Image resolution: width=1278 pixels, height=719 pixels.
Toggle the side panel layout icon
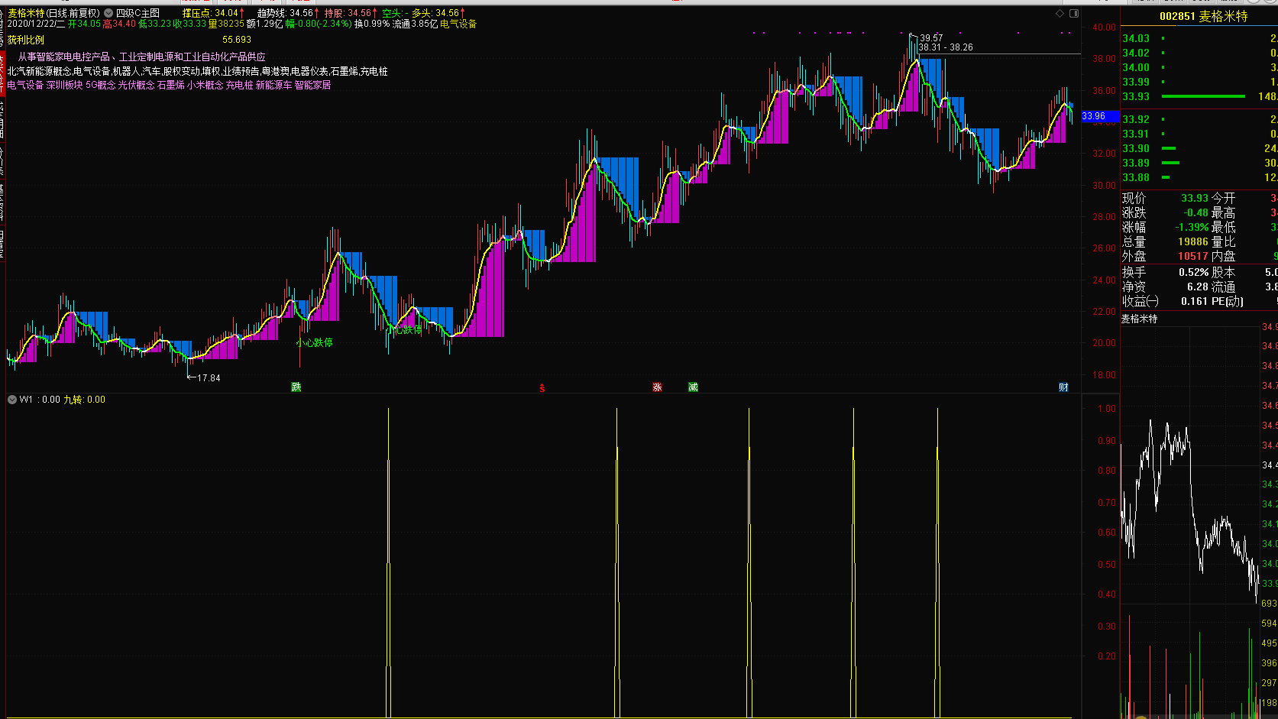click(1074, 13)
